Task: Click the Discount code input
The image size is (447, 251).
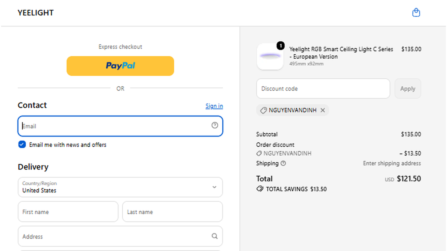Action: (x=323, y=88)
